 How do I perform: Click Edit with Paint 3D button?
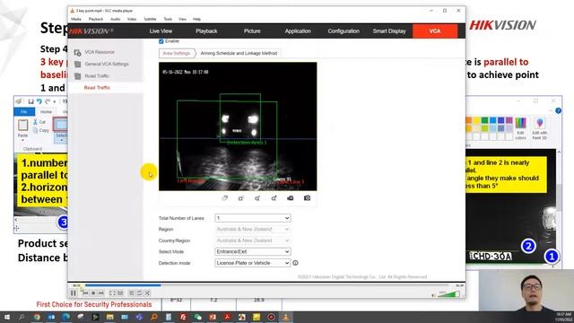[540, 127]
